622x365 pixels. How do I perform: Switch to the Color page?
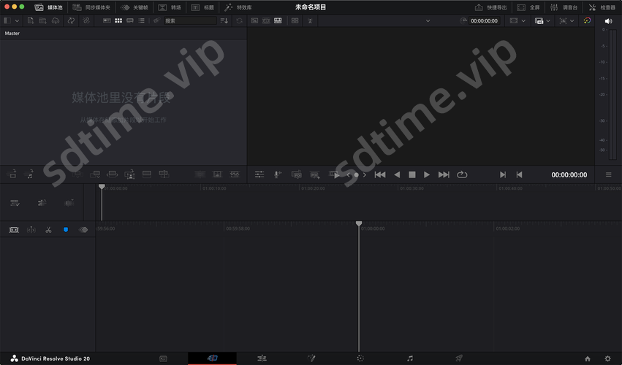tap(360, 358)
